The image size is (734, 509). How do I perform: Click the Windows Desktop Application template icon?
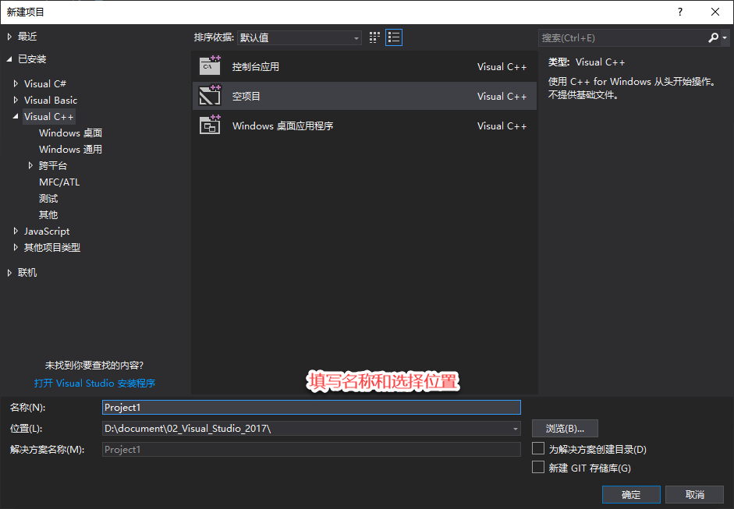[210, 125]
